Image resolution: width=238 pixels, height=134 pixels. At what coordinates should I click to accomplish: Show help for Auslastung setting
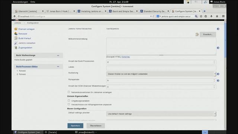218,74
